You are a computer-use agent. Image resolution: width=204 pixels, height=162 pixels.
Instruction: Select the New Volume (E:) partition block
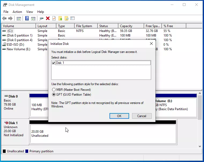click(176, 107)
